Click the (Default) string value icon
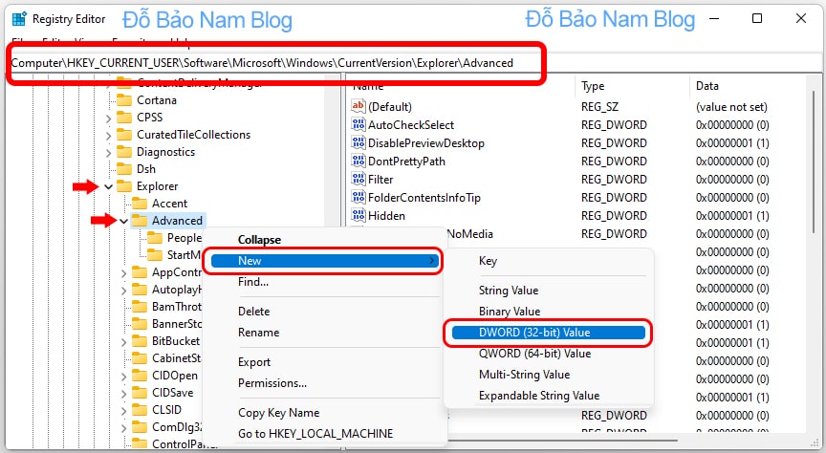The height and width of the screenshot is (453, 826). pos(359,106)
